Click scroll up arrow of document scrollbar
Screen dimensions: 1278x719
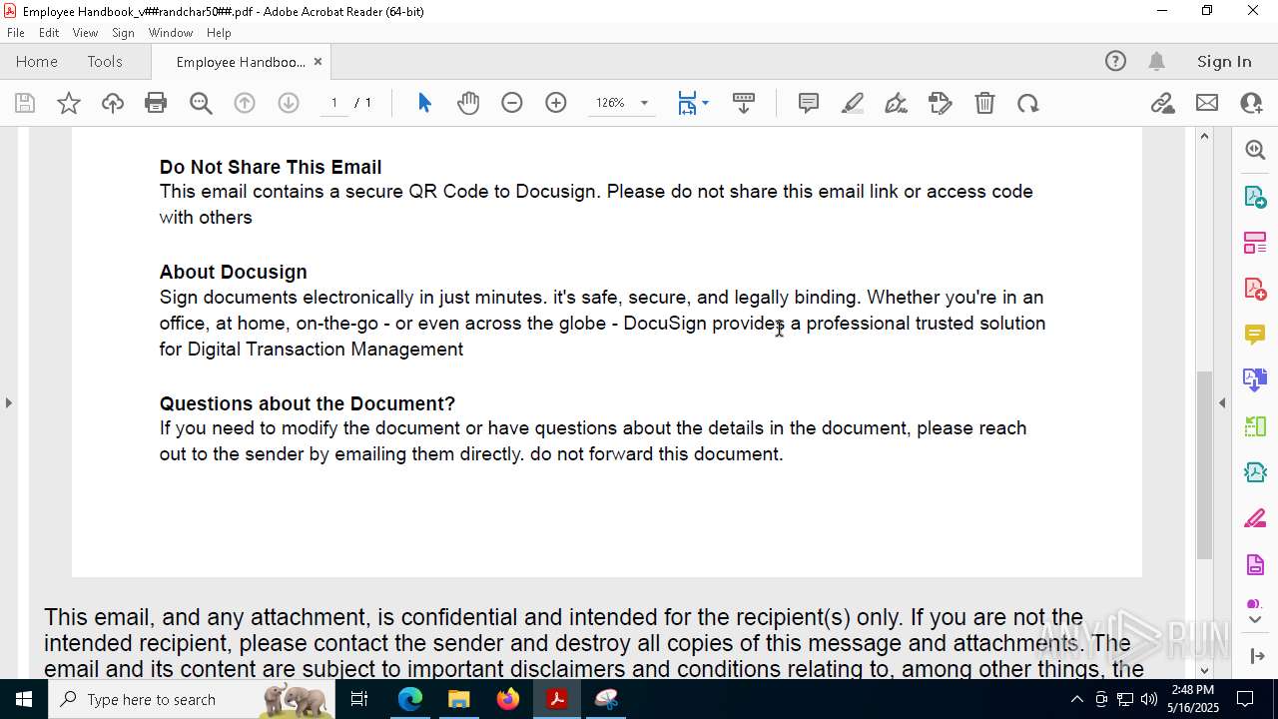point(1204,136)
